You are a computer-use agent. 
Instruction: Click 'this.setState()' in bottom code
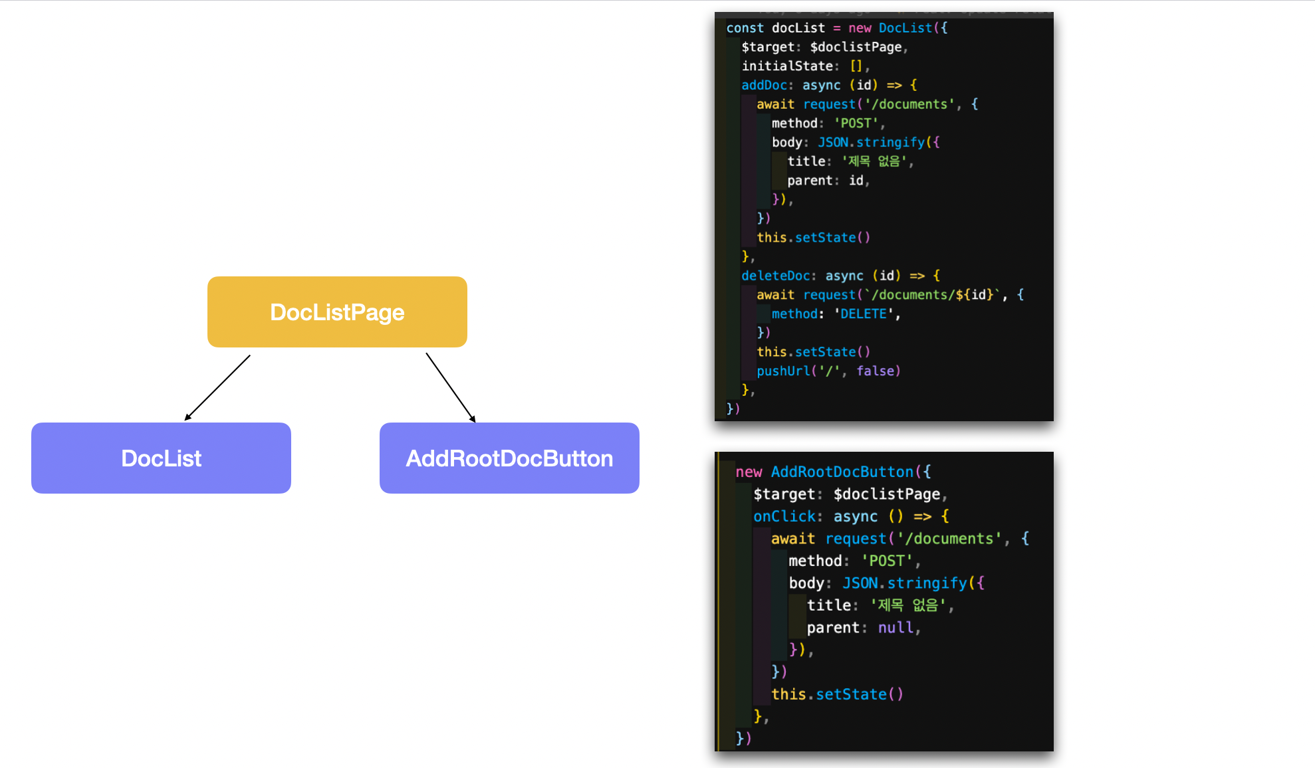coord(837,694)
